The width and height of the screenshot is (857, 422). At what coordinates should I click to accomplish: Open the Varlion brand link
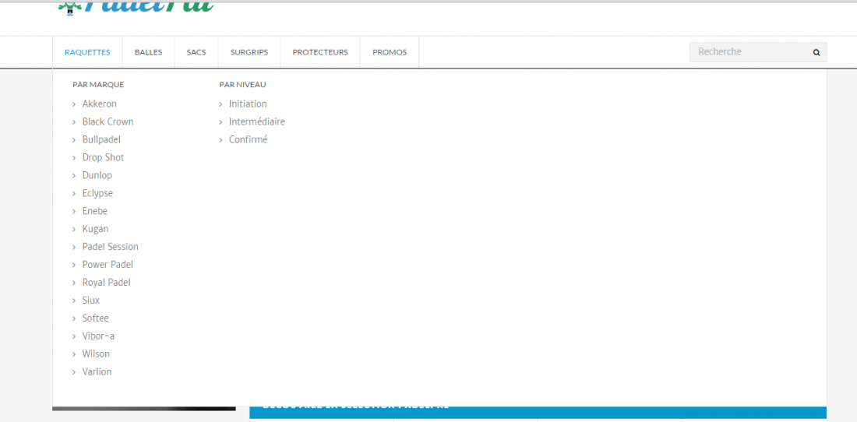[97, 371]
